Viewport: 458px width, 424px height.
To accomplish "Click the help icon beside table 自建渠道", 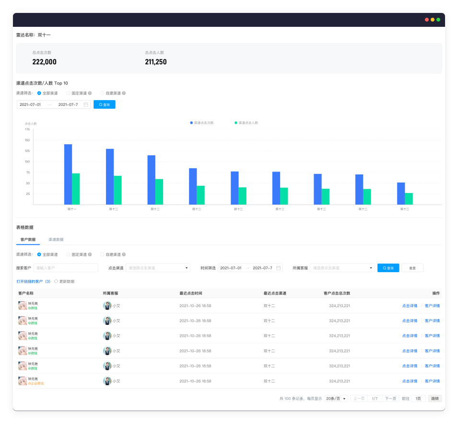I will click(x=124, y=254).
